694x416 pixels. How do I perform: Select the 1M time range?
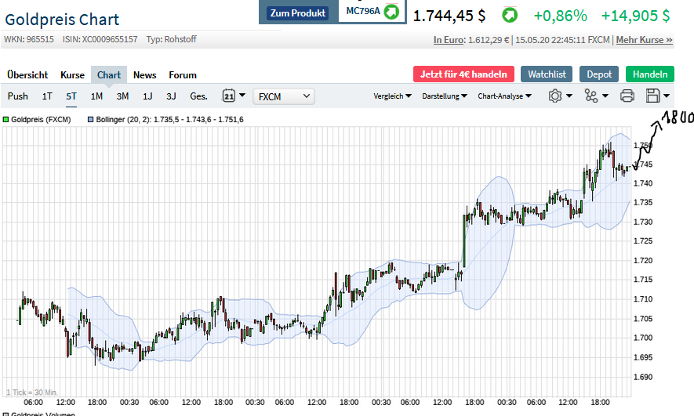click(x=96, y=96)
